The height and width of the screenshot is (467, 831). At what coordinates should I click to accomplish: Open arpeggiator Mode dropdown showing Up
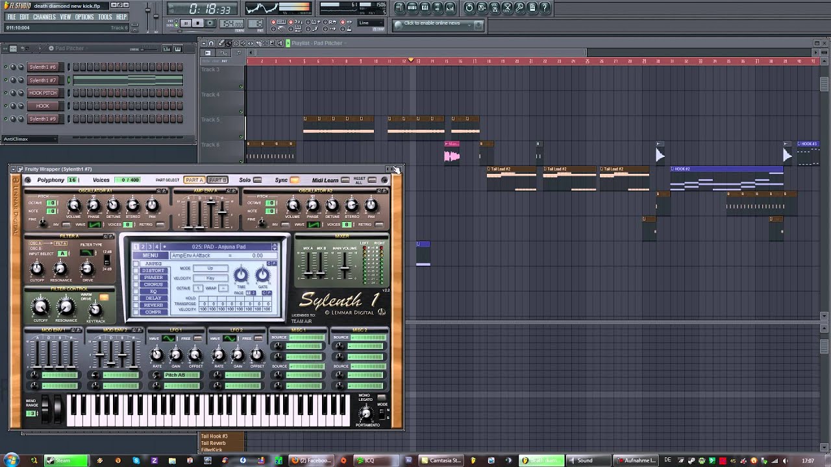tap(210, 268)
